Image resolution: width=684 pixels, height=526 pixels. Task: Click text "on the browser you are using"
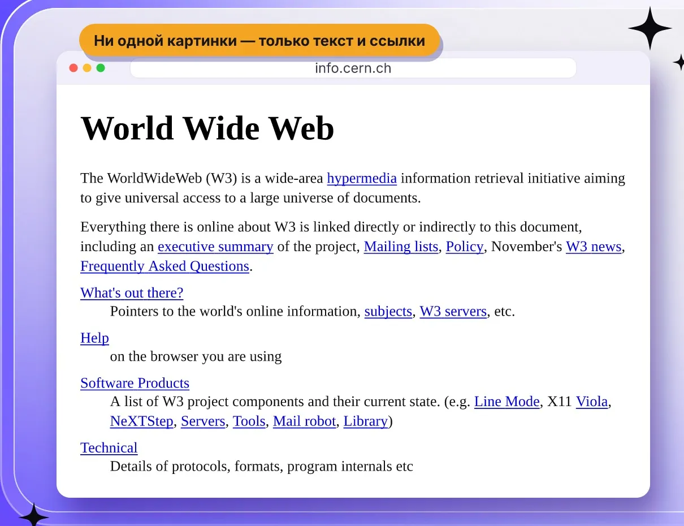tap(196, 357)
